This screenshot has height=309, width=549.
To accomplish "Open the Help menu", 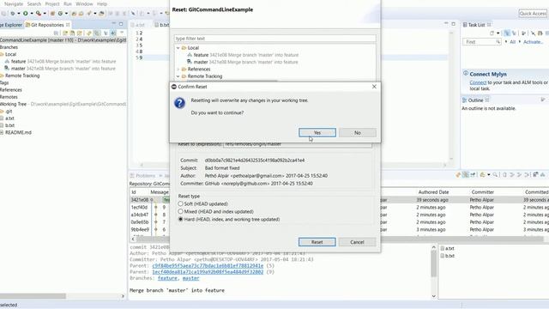I will click(102, 3).
